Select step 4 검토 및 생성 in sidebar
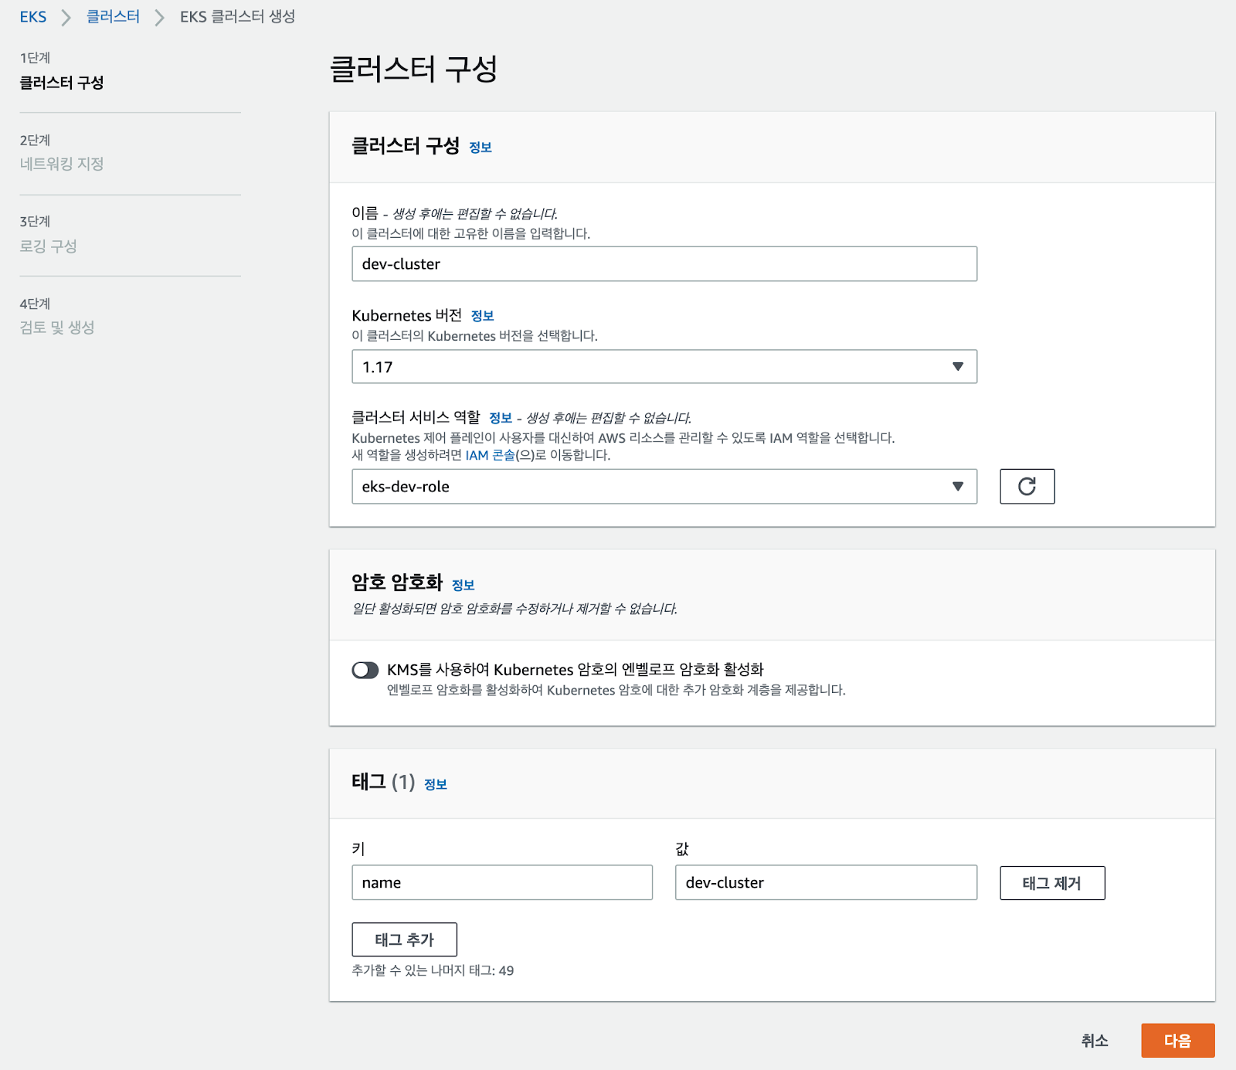This screenshot has width=1236, height=1070. coord(57,327)
